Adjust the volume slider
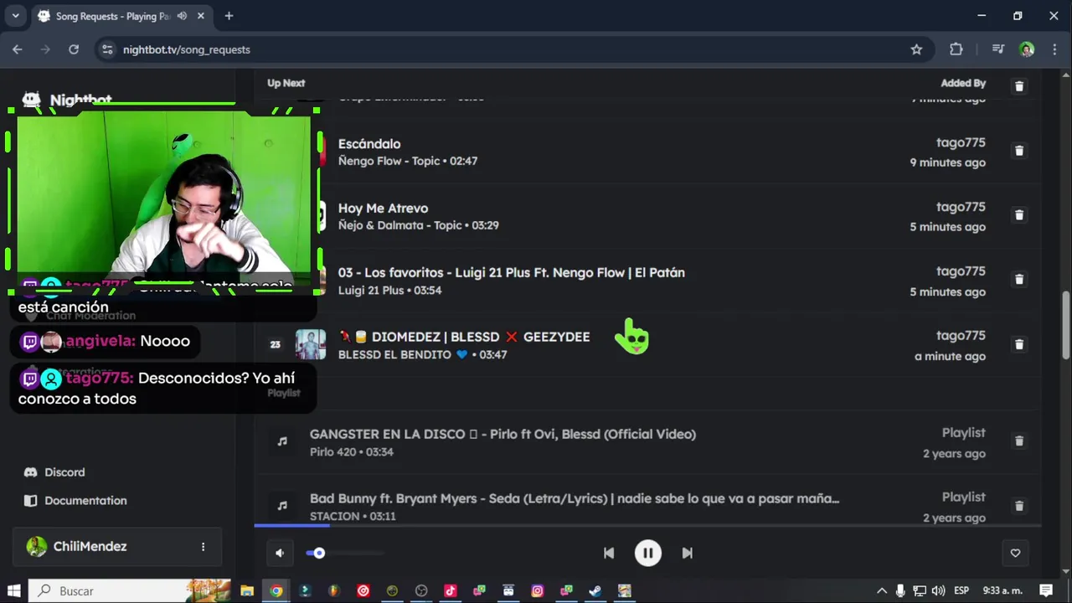 click(345, 553)
